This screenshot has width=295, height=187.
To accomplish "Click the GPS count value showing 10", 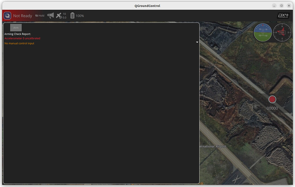I will coord(64,14).
